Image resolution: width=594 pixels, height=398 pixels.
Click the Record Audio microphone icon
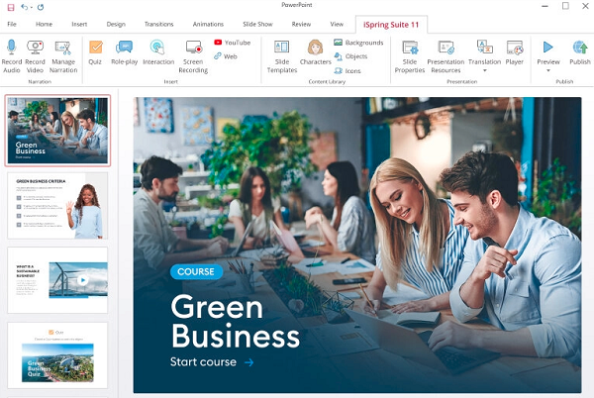coord(12,48)
